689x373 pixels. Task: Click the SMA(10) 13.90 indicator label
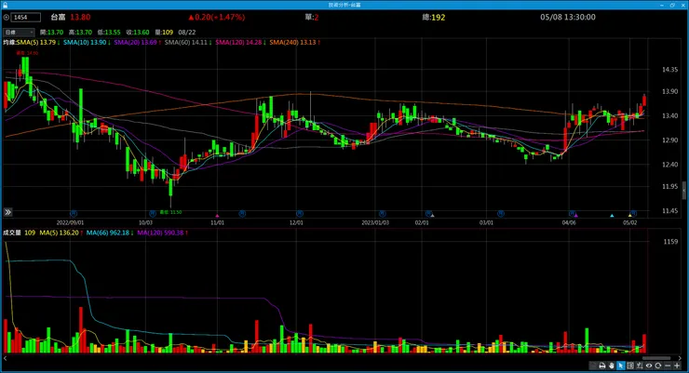pos(87,43)
